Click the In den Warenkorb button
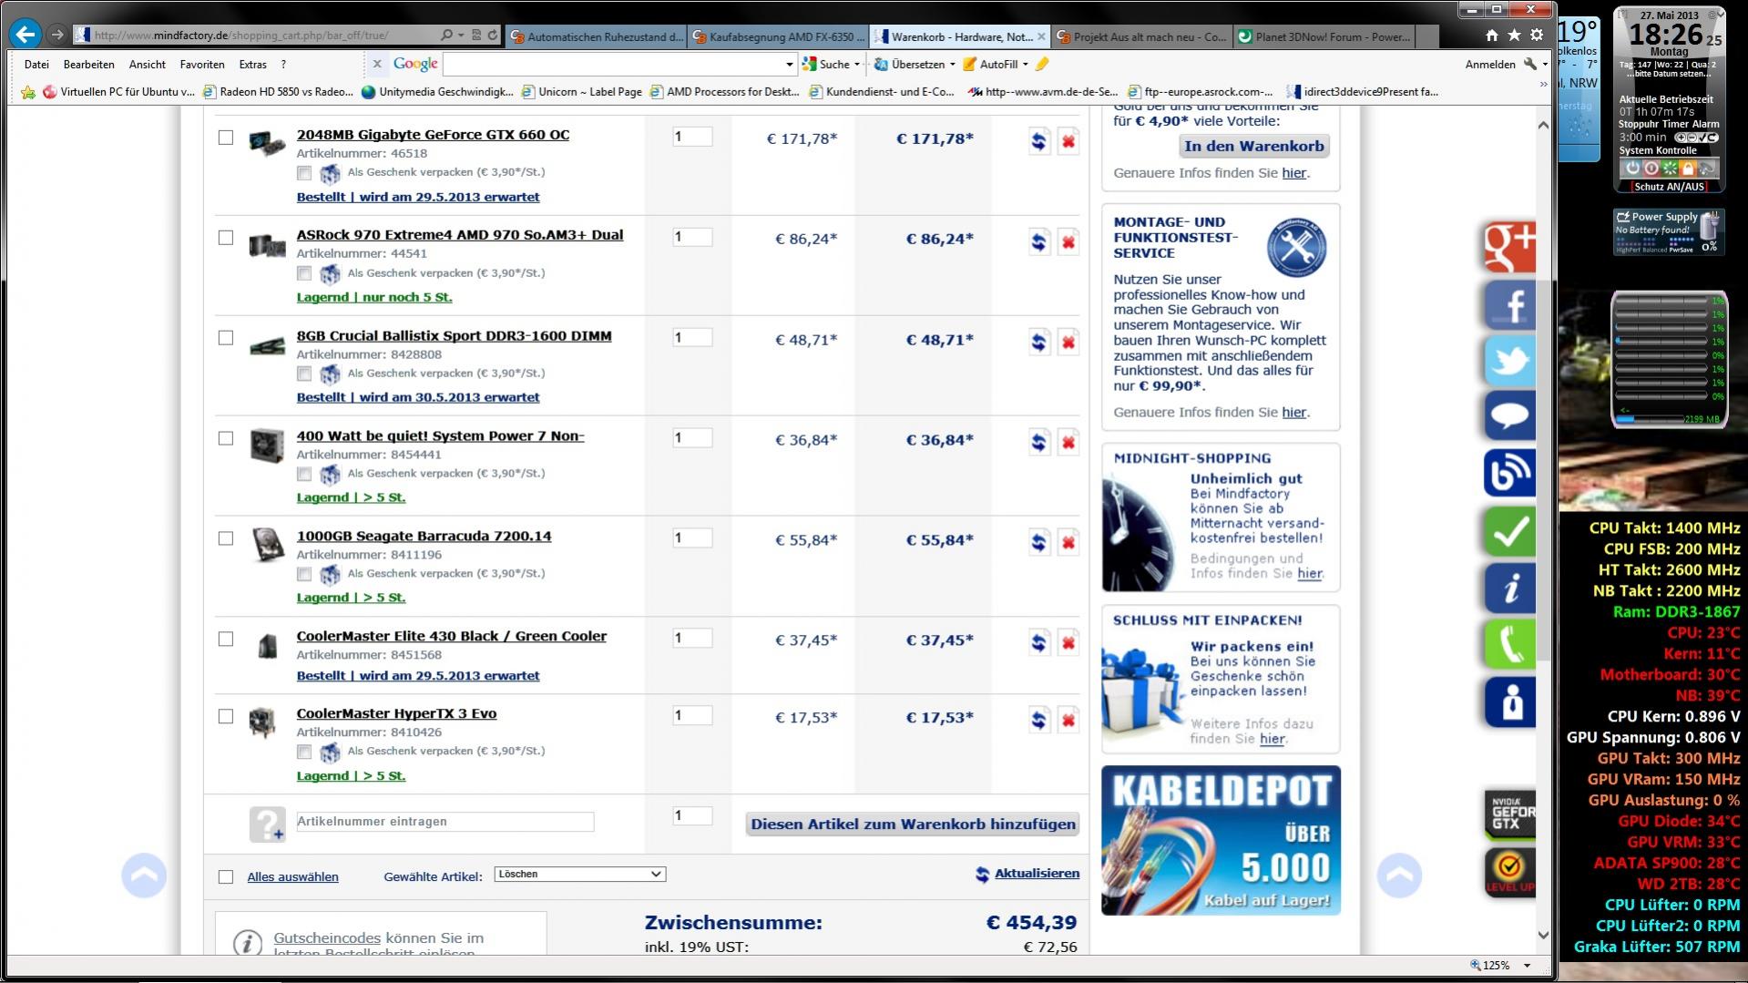 [x=1253, y=146]
